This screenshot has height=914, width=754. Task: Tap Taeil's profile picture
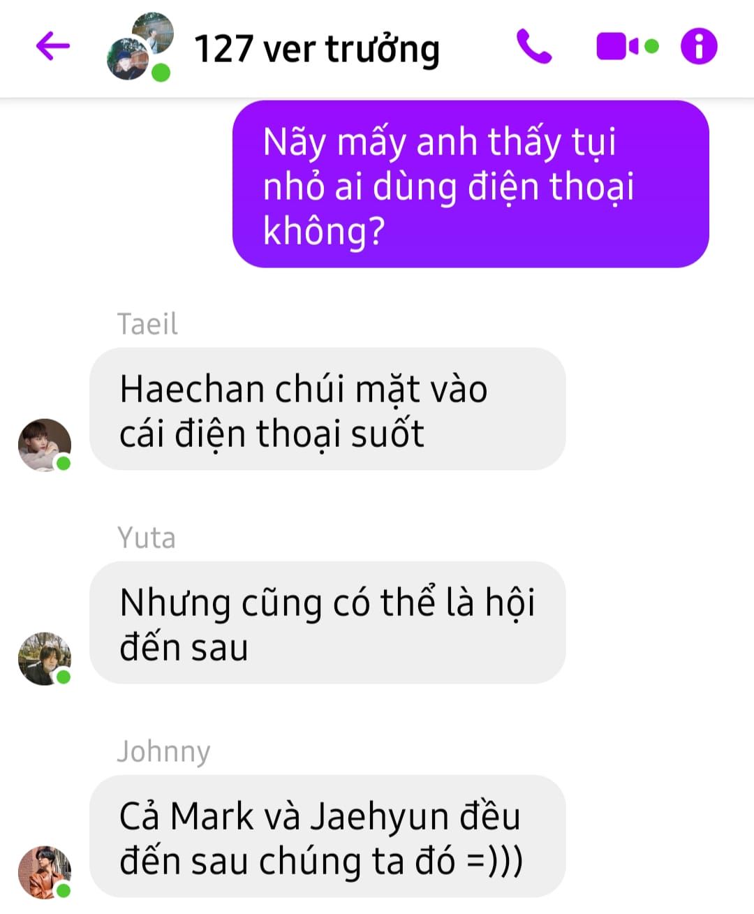point(44,445)
